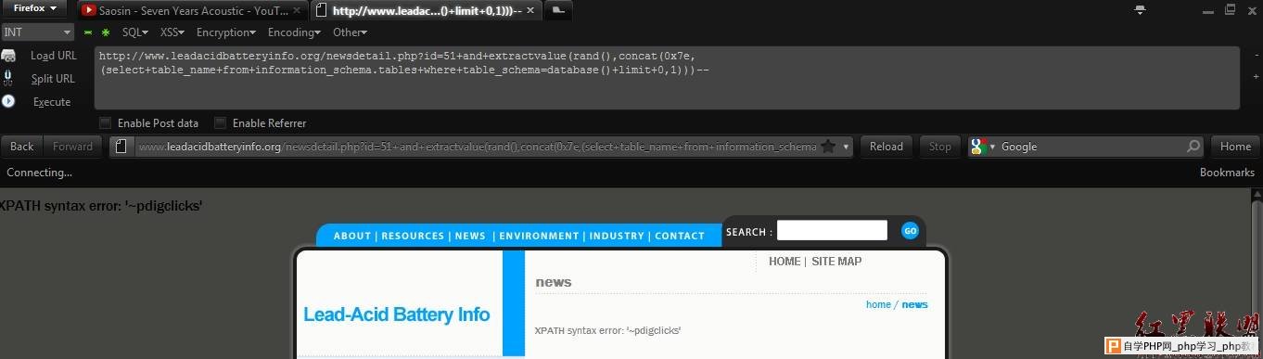Open the Google search engine selector
Screen dimensions: 1263x359
tap(982, 147)
